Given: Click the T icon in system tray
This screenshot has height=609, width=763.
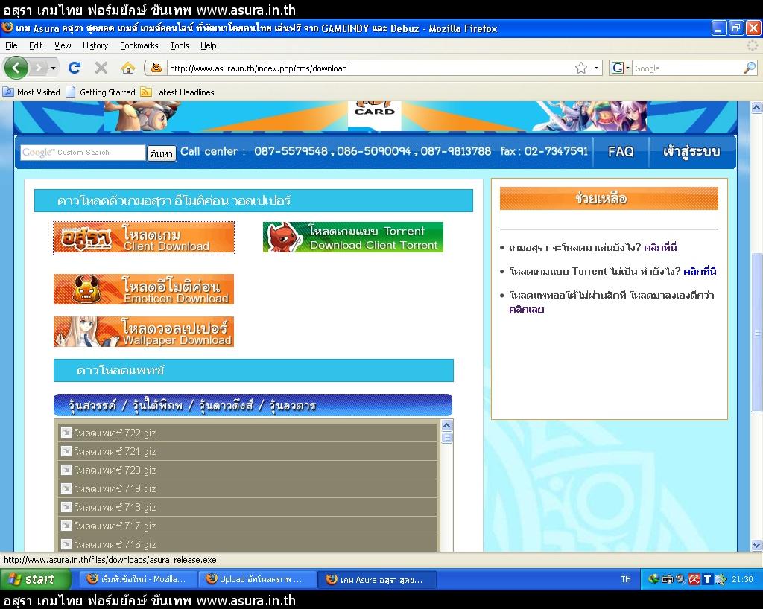Looking at the screenshot, I should (708, 579).
